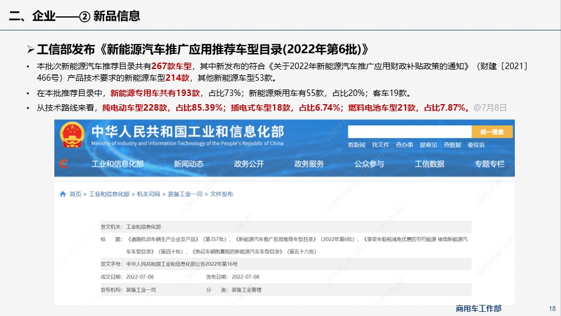
Task: Select the 公众参与 navigation menu
Action: coord(369,164)
